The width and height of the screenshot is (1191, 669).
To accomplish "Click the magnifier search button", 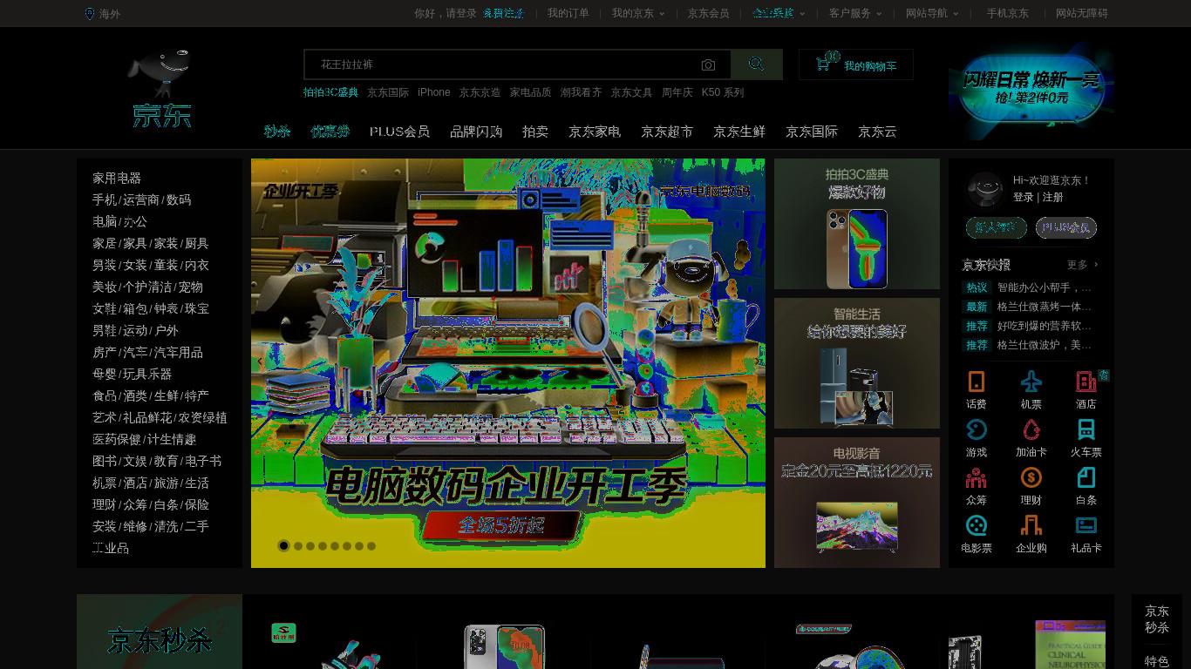I will [756, 64].
